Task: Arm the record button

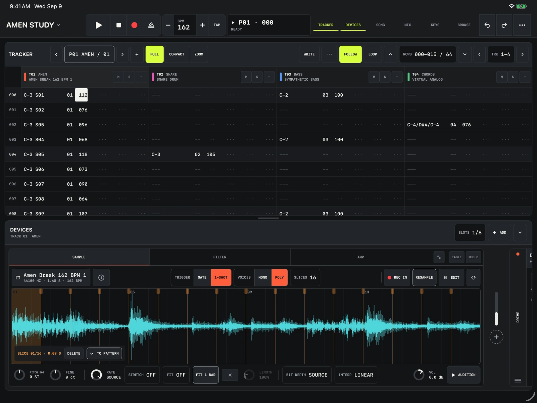Action: [134, 25]
